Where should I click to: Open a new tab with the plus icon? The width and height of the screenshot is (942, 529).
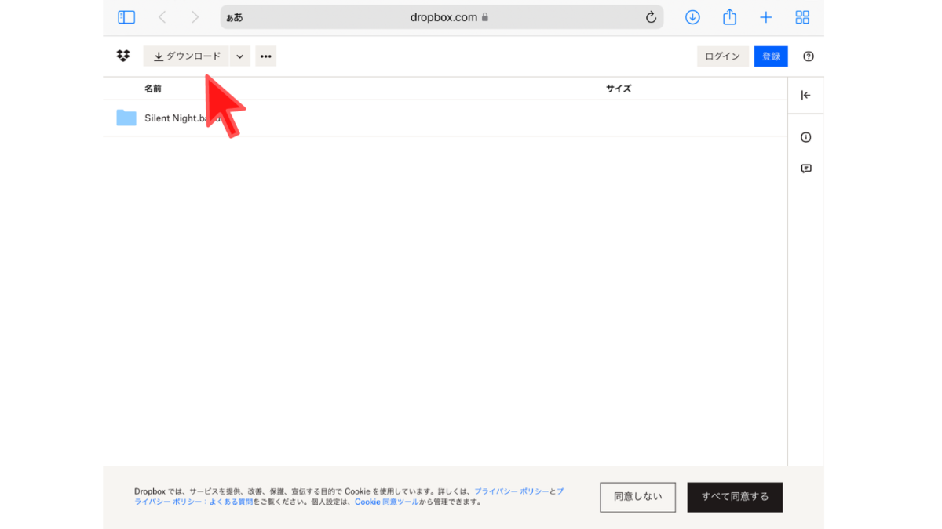click(766, 17)
